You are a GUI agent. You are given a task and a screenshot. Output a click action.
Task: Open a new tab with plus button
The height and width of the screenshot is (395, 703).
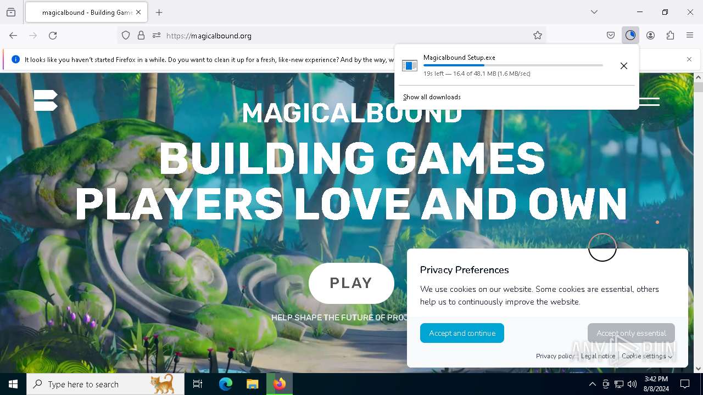[159, 12]
